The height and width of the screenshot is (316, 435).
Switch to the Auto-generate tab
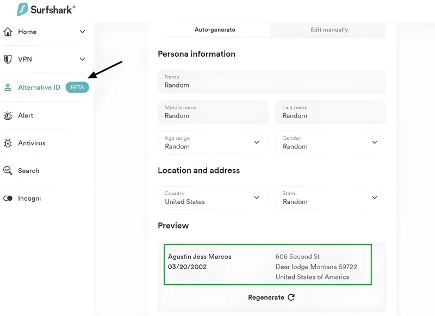pyautogui.click(x=213, y=30)
